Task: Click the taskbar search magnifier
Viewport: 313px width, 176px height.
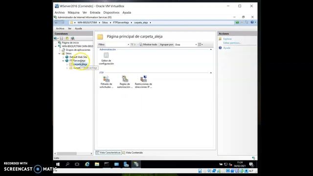Action: (67, 164)
